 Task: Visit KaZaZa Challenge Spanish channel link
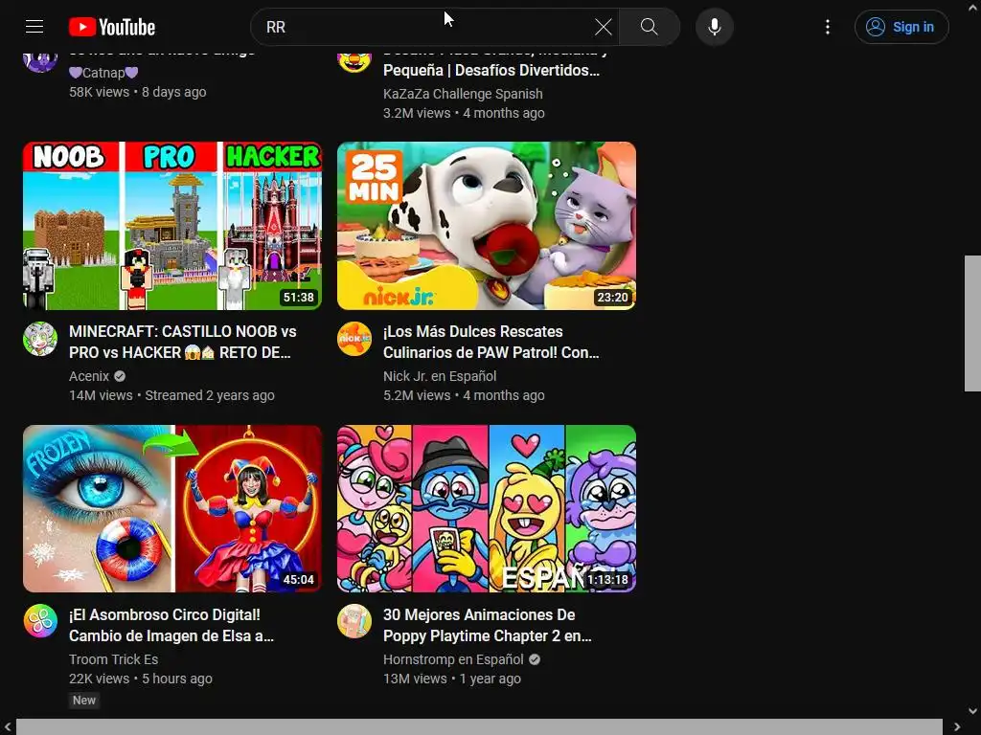pos(463,94)
